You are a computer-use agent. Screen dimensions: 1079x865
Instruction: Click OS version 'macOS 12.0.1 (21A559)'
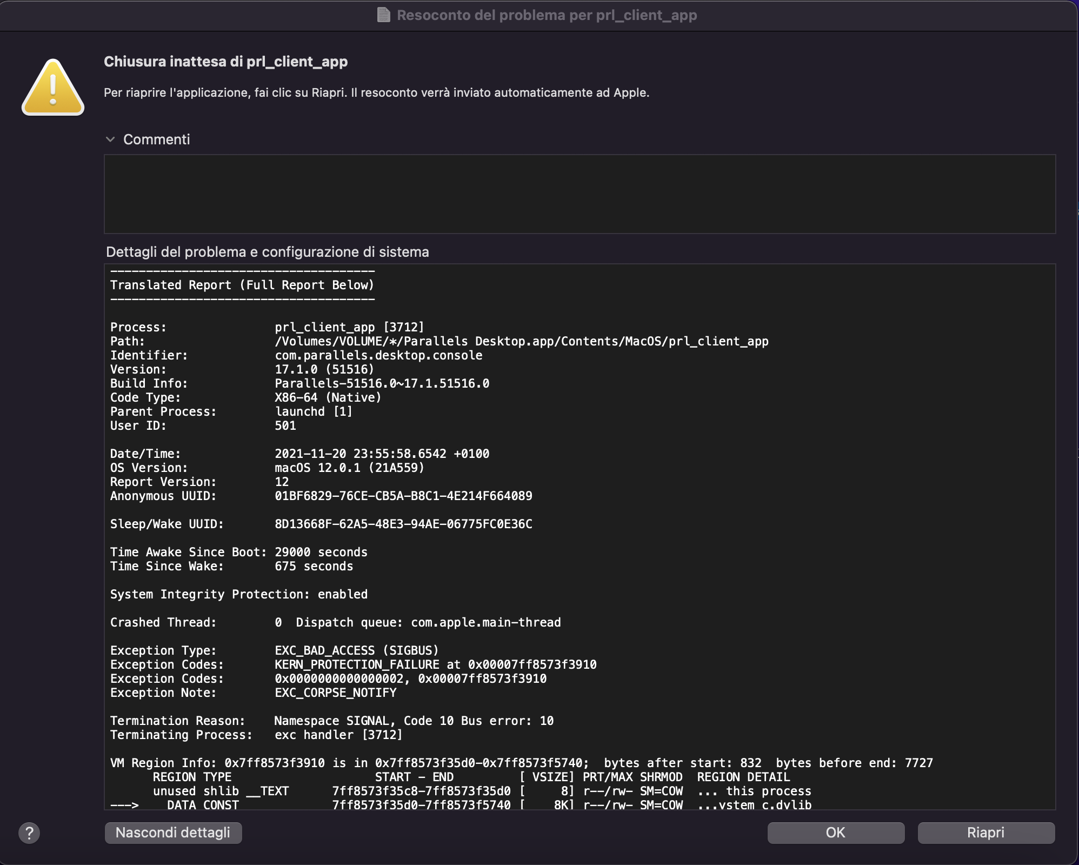[x=350, y=468]
